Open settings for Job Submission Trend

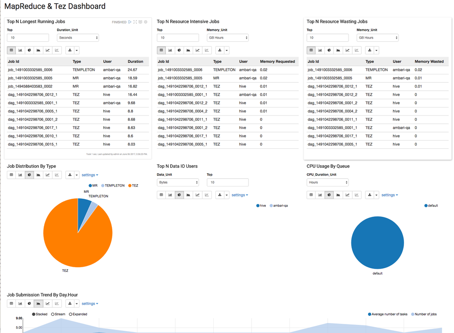click(90, 304)
